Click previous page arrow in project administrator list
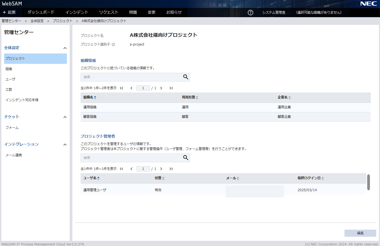The height and width of the screenshot is (246, 380). [131, 169]
